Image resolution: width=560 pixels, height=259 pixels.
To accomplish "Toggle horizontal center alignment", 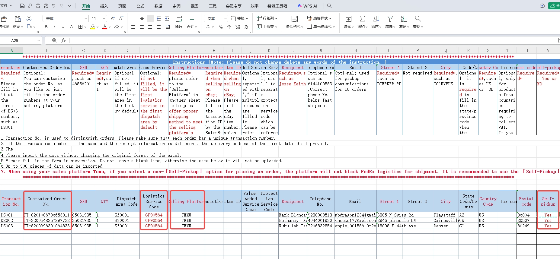I will coord(142,27).
